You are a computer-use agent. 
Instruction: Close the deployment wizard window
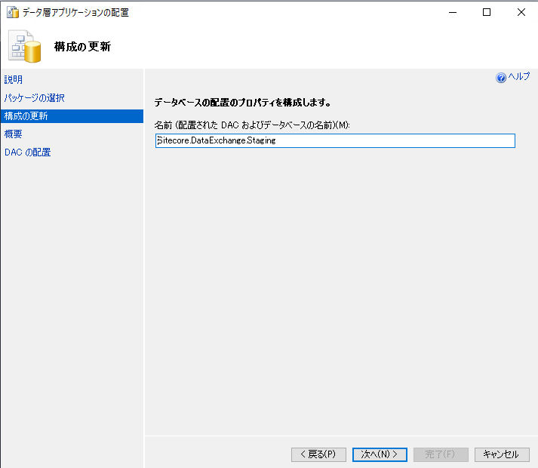[x=521, y=12]
